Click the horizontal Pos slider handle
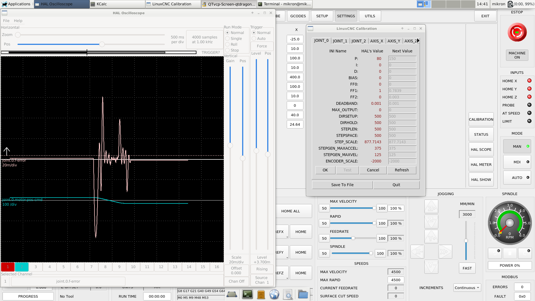Screen dimensions: 535x301 [x=102, y=44]
